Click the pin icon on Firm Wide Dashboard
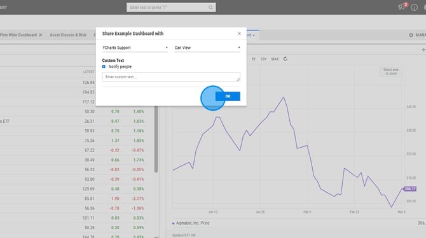Image resolution: width=426 pixels, height=238 pixels. point(41,35)
